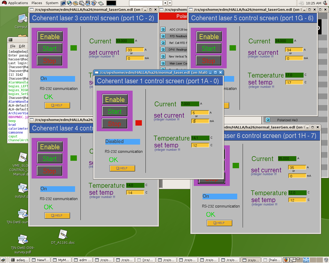The image size is (329, 263).
Task: Open the DP41 Readings related-display icon
Action: tap(163, 49)
